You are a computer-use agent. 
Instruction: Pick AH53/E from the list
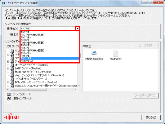pyautogui.click(x=50, y=56)
